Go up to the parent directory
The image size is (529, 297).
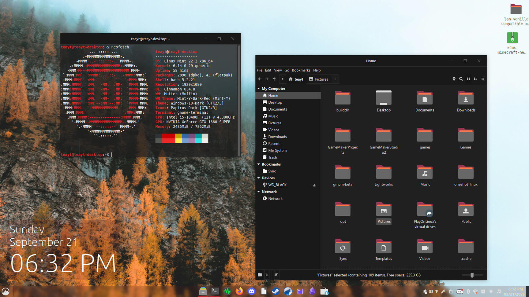(x=274, y=79)
